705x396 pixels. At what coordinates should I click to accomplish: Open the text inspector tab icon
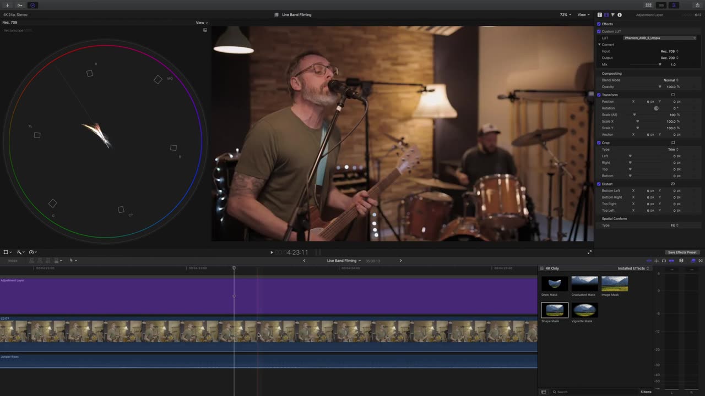click(x=600, y=15)
